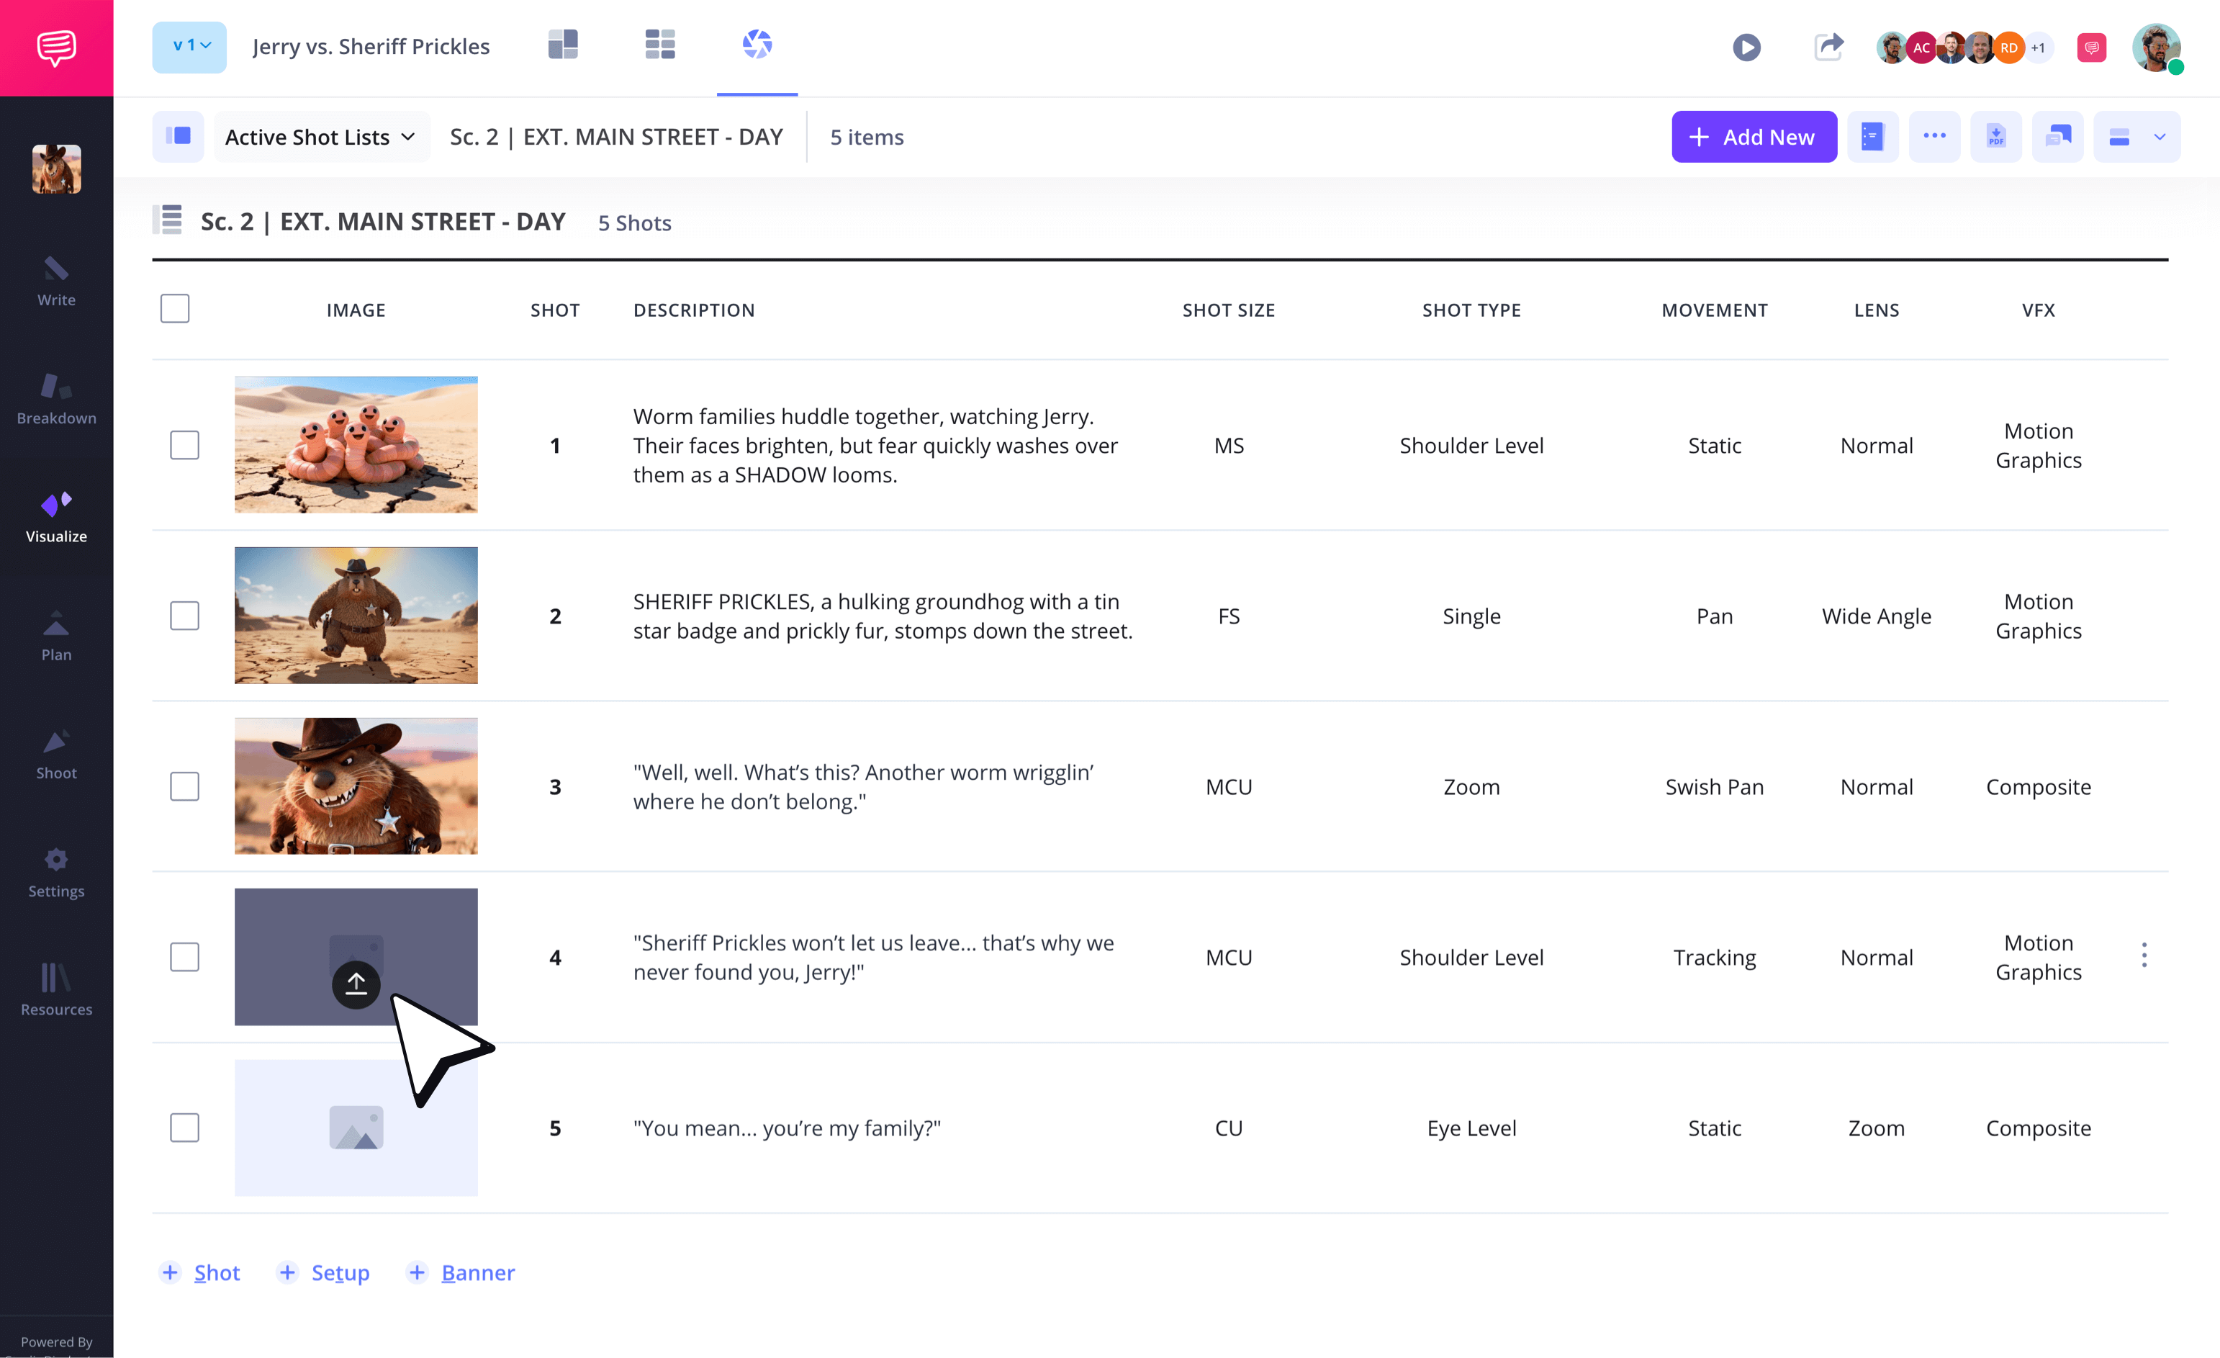Click upload image icon on shot 4

pyautogui.click(x=356, y=983)
